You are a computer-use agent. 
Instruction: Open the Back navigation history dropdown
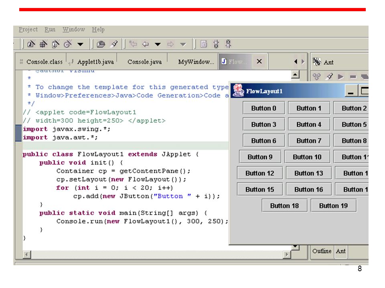tap(158, 44)
